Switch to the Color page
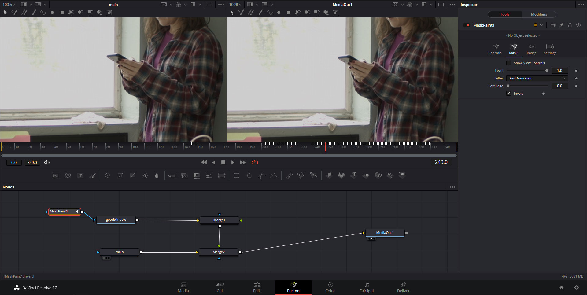Screen dimensions: 587x295 pyautogui.click(x=330, y=288)
